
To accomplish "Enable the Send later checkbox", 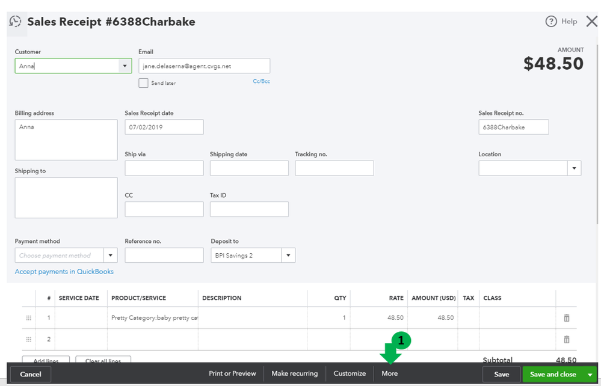I will coord(143,83).
